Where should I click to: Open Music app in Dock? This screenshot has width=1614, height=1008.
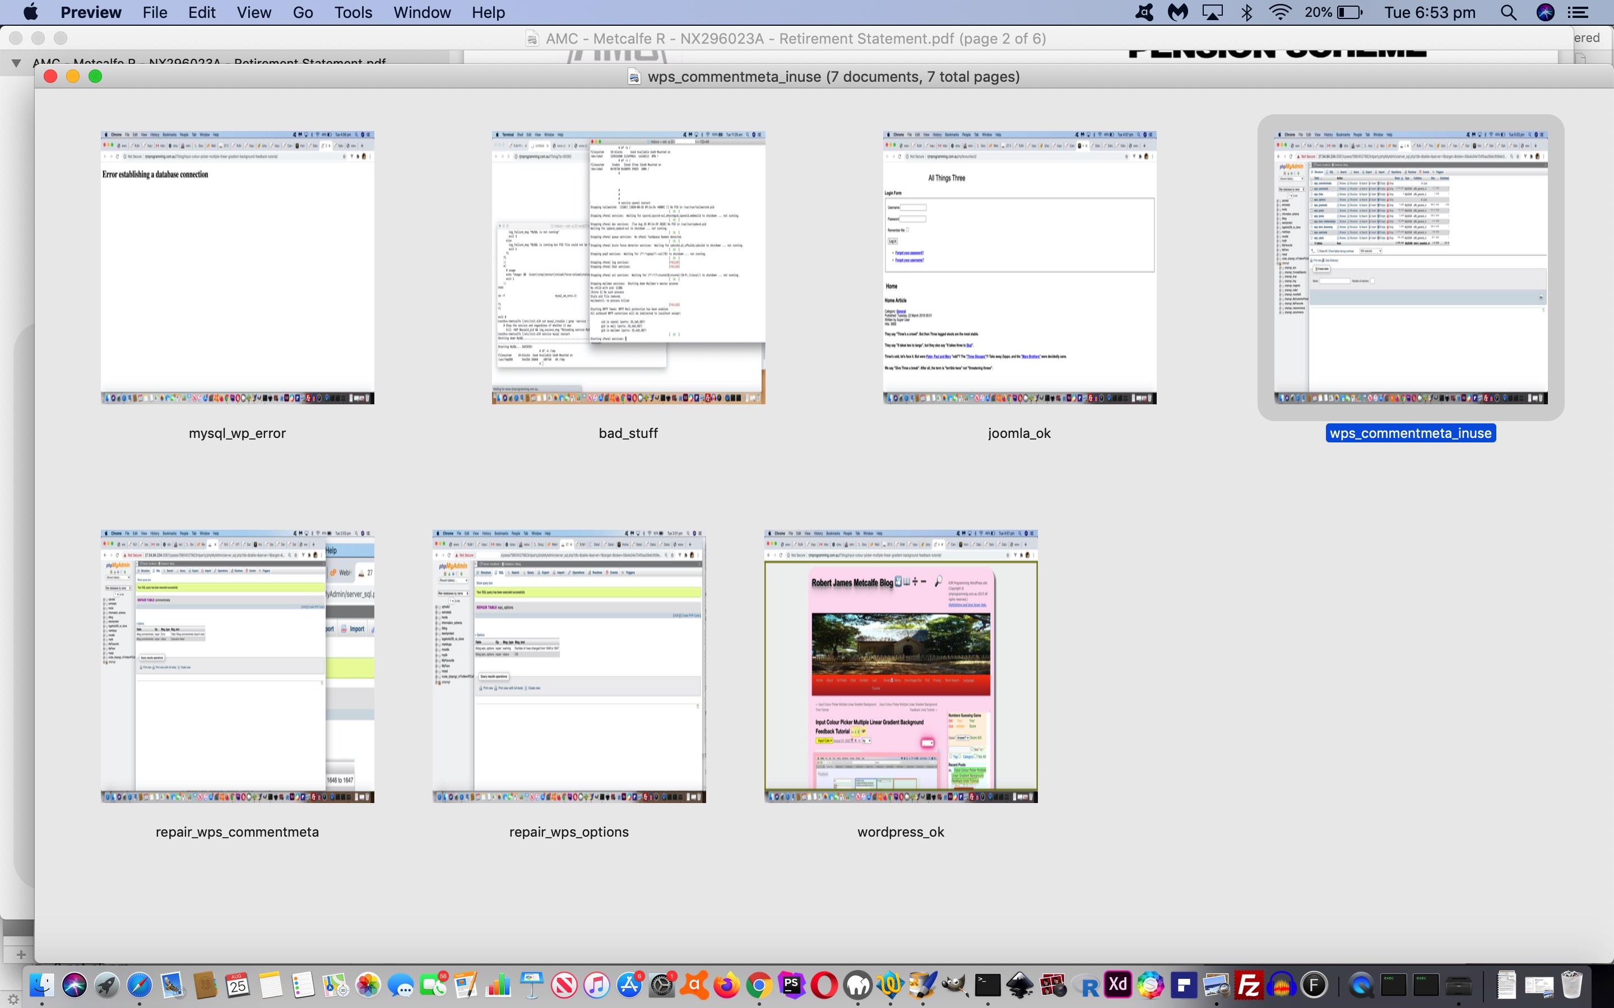click(x=597, y=984)
